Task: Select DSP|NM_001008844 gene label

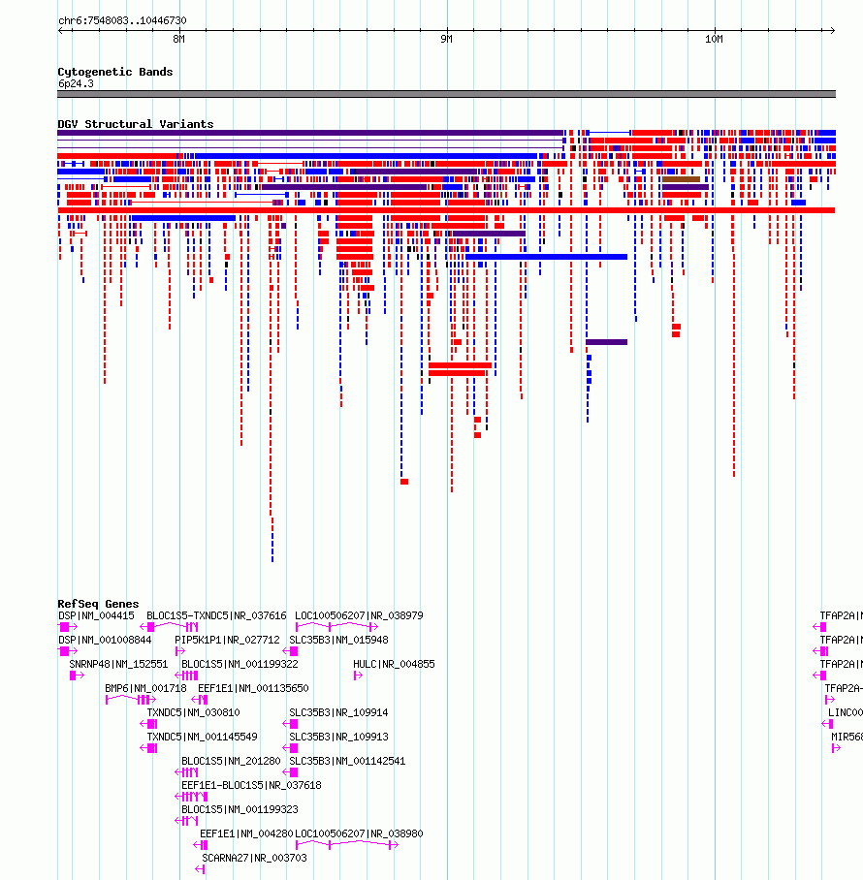Action: click(105, 640)
